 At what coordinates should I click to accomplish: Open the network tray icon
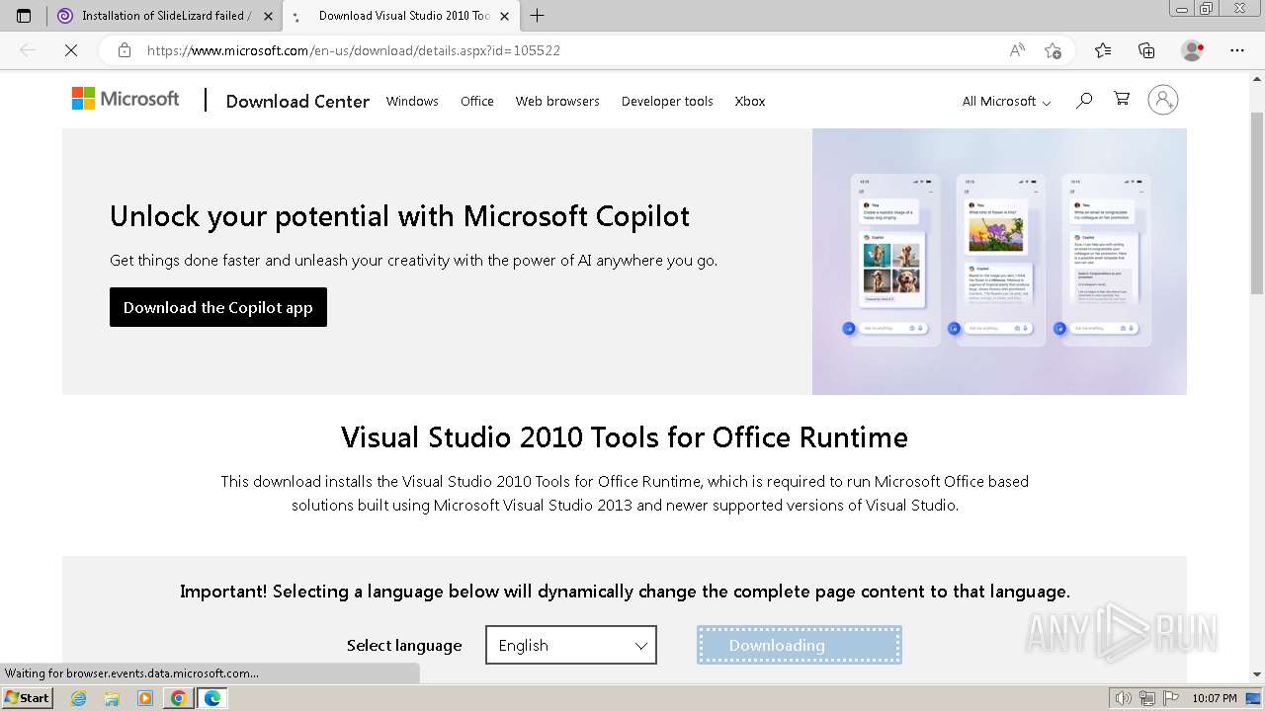(x=1146, y=698)
